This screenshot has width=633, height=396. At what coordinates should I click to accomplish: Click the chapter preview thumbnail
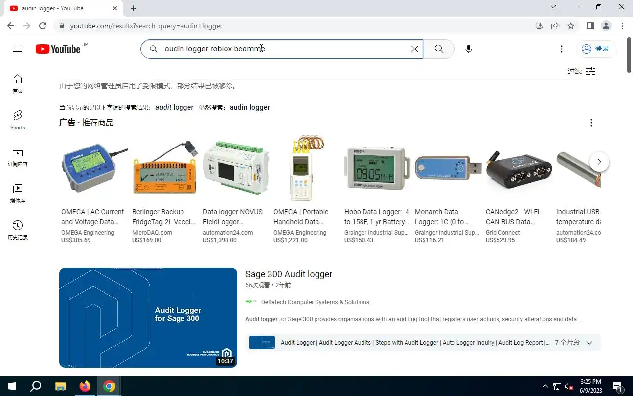pyautogui.click(x=262, y=343)
